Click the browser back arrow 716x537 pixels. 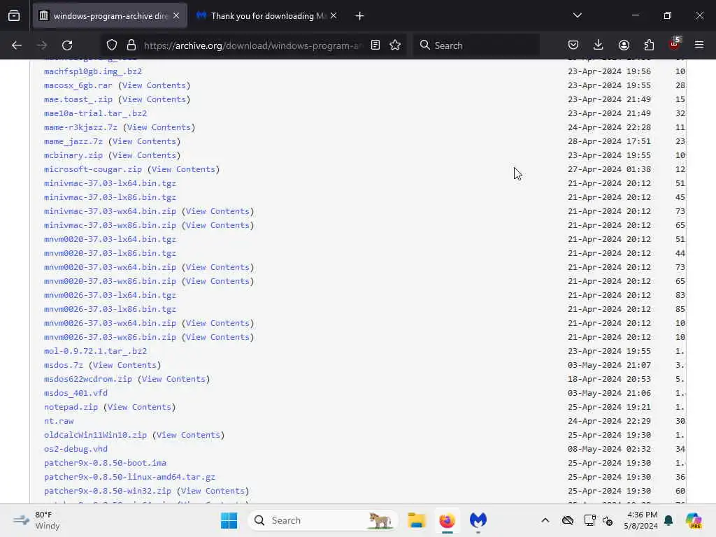pos(17,45)
